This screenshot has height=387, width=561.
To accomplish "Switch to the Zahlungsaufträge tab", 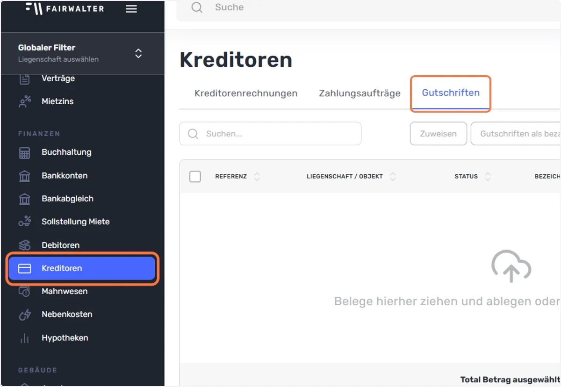I will coord(360,93).
